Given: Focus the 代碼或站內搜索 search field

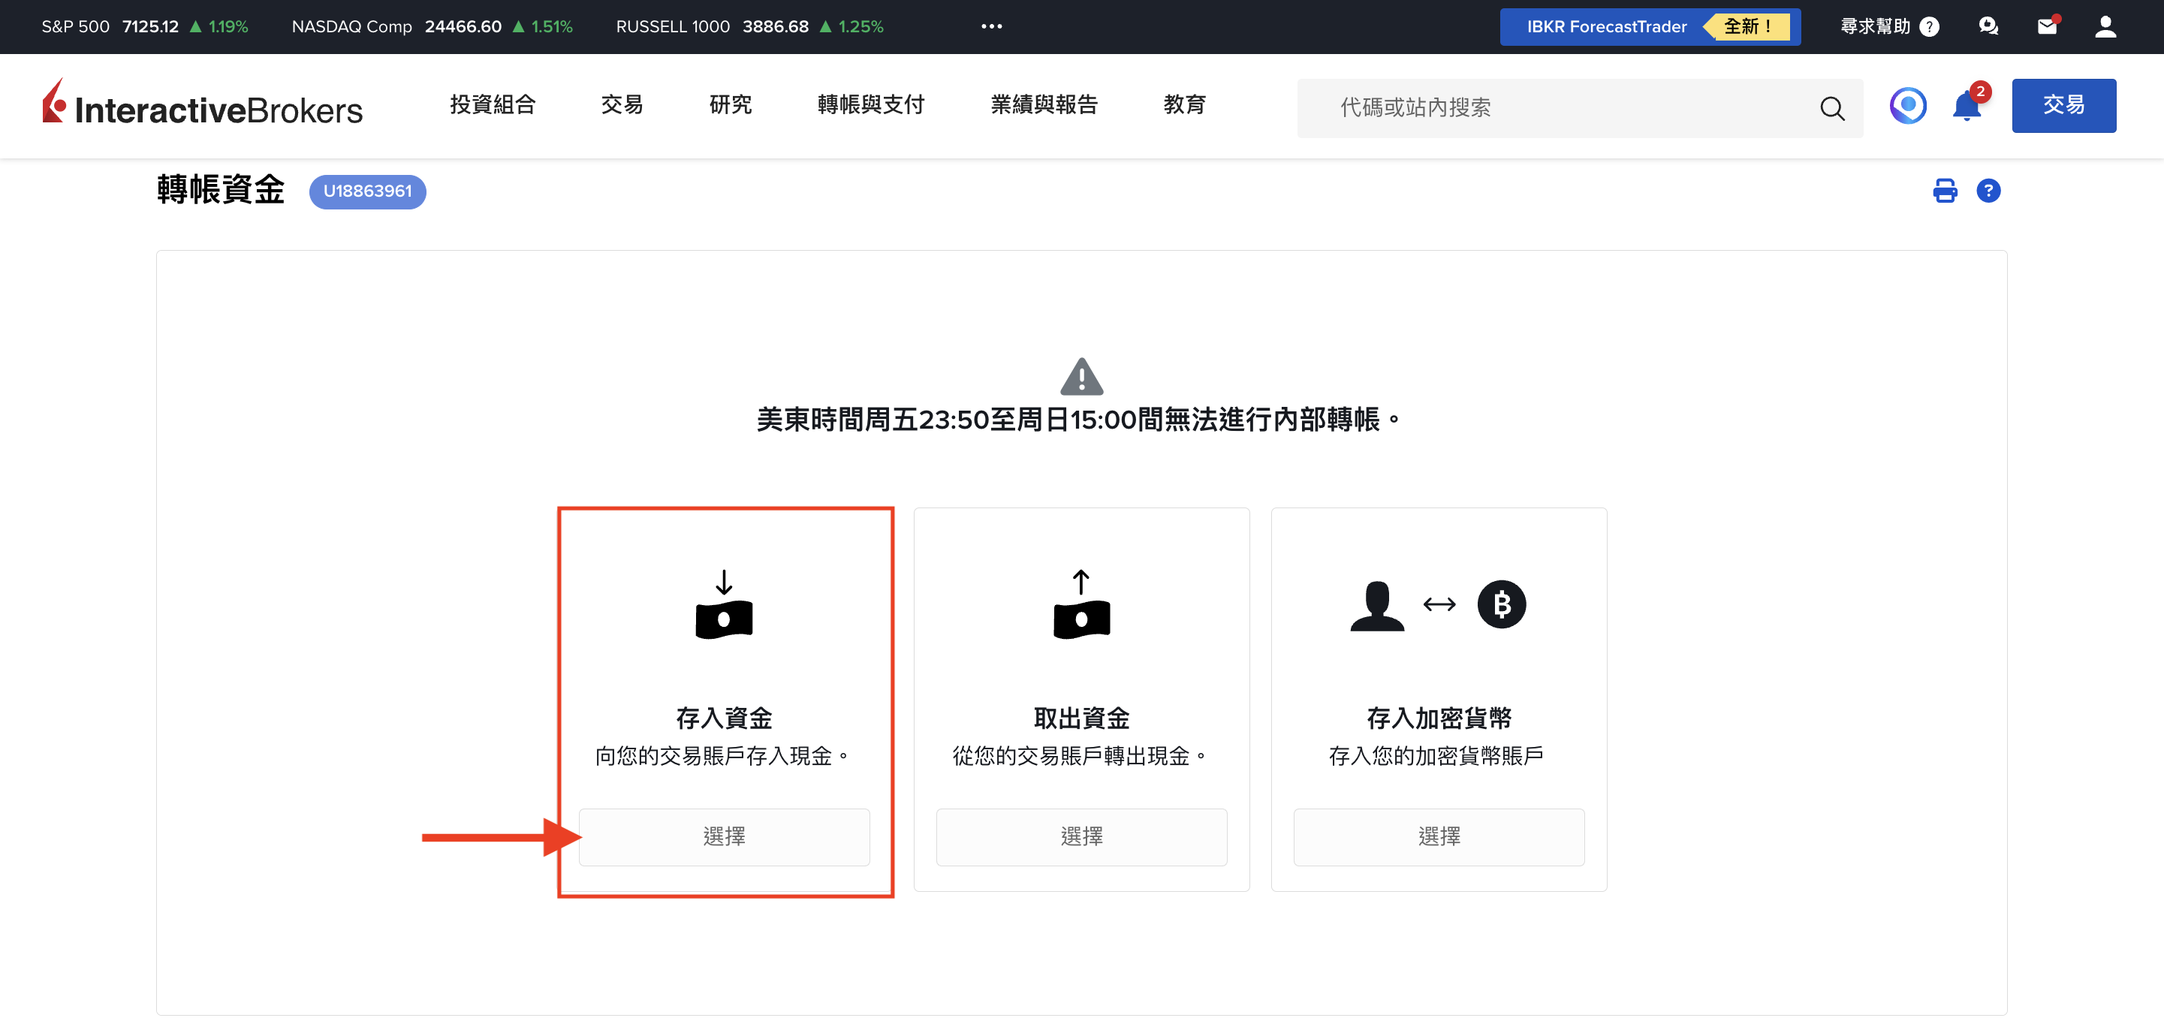Looking at the screenshot, I should point(1554,108).
